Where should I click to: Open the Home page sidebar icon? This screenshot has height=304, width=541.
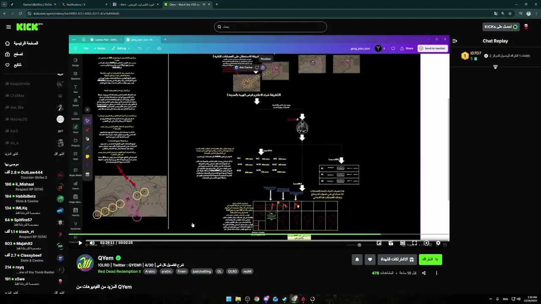pyautogui.click(x=7, y=43)
